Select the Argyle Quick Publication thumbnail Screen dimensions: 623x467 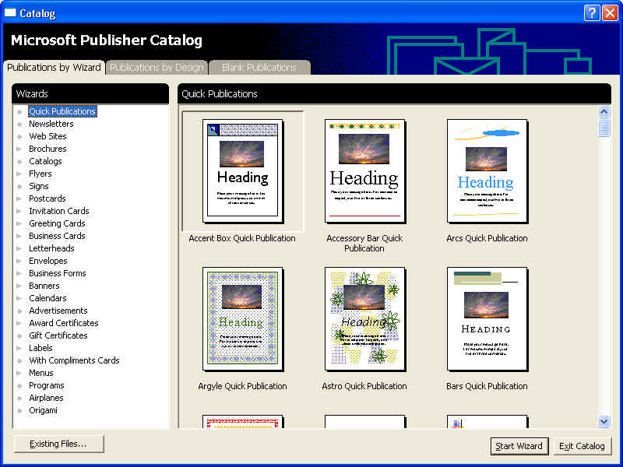click(242, 319)
